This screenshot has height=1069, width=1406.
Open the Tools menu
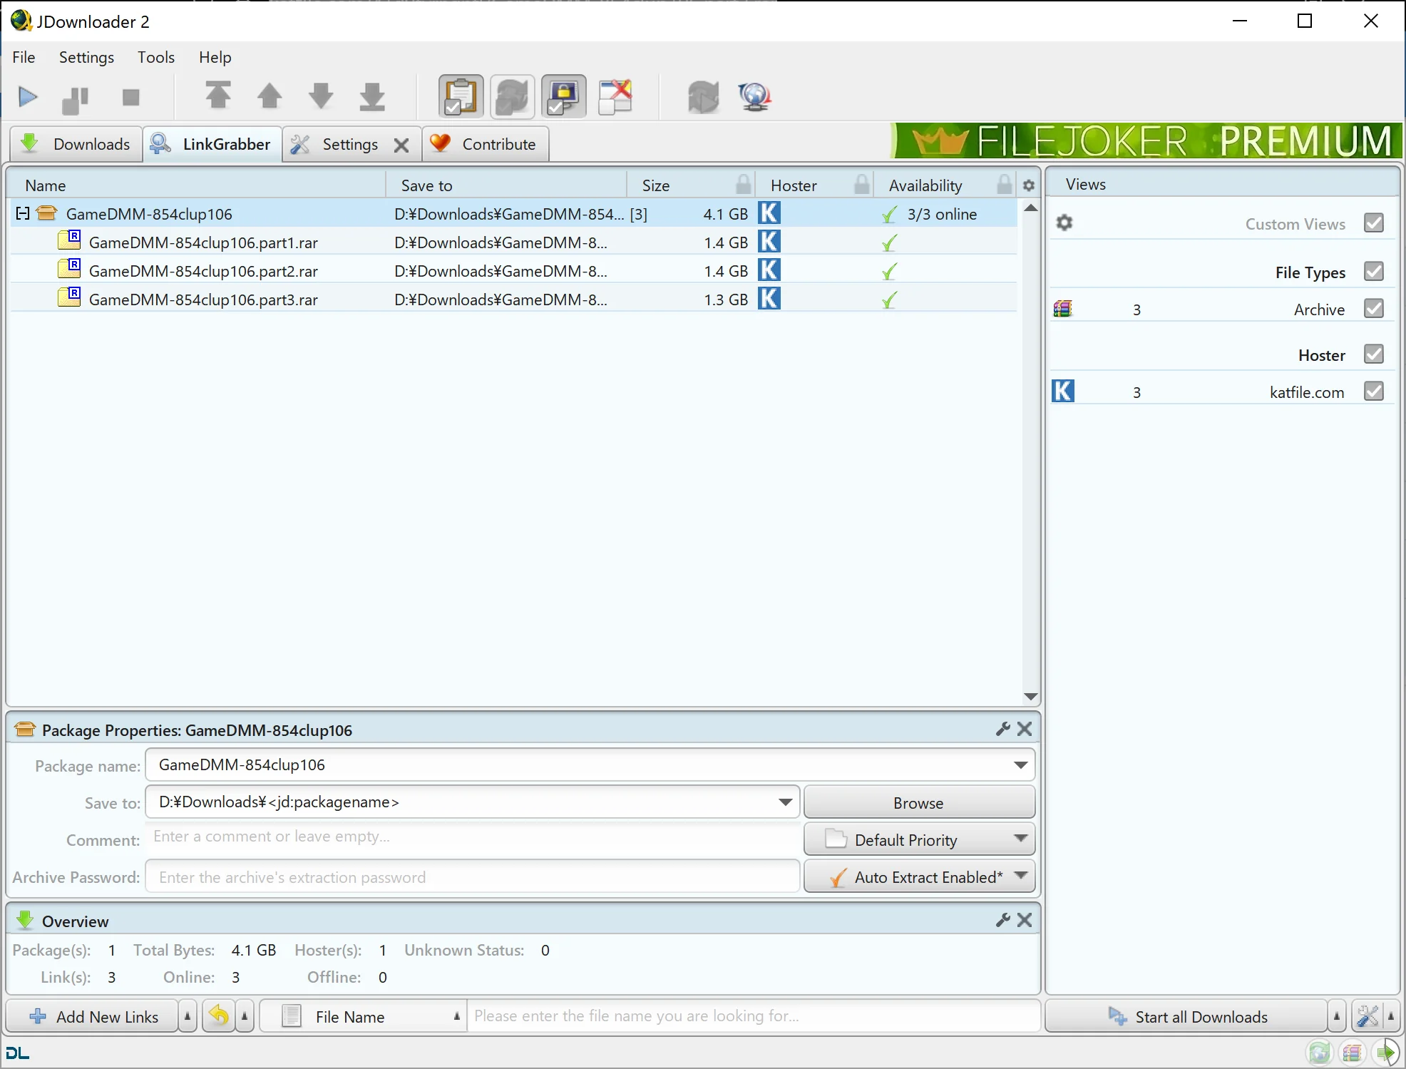[155, 57]
